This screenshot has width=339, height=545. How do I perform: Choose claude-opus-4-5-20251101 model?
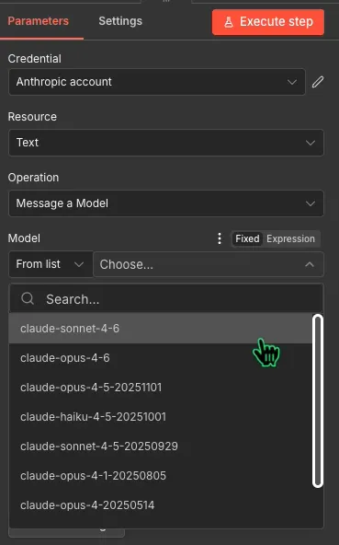(161, 388)
